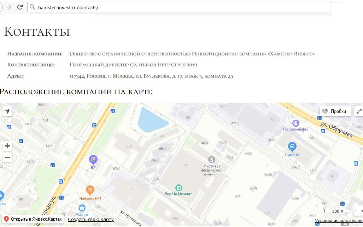Click building label 17 on the map

tap(186, 165)
